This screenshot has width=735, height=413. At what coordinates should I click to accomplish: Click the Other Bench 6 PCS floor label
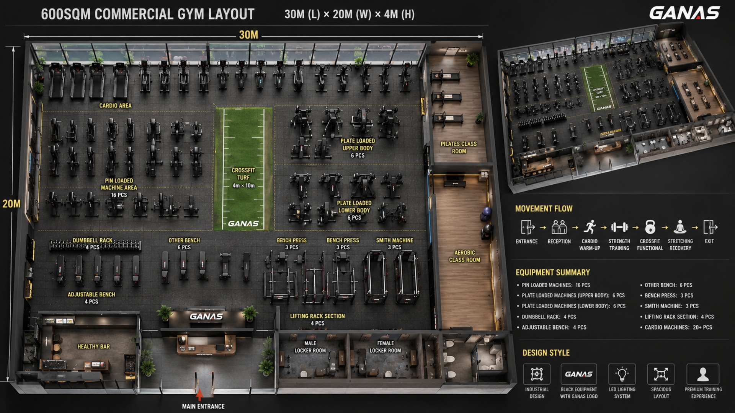(184, 244)
